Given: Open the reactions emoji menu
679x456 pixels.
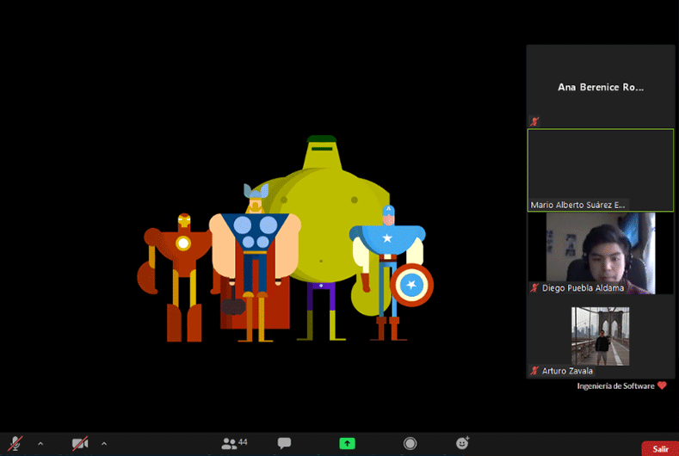Looking at the screenshot, I should tap(463, 443).
